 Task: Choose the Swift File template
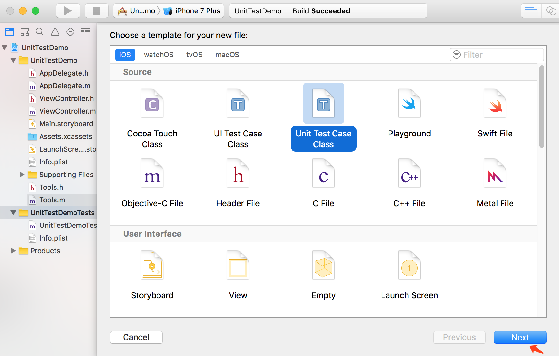coord(495,113)
